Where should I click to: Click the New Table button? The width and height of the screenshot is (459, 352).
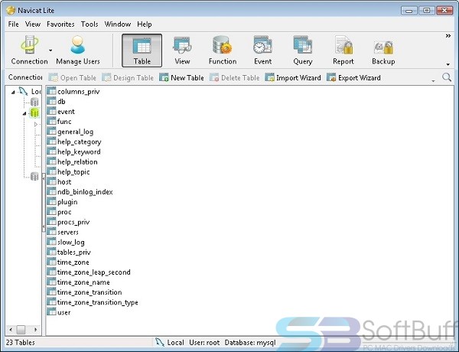[181, 77]
